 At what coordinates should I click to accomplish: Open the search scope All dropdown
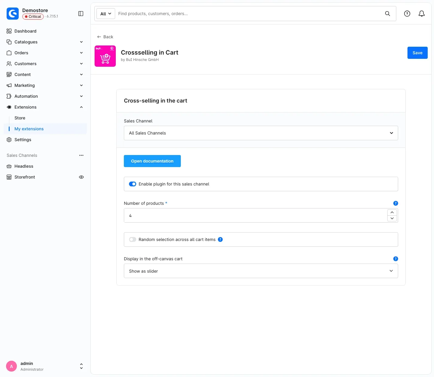106,14
